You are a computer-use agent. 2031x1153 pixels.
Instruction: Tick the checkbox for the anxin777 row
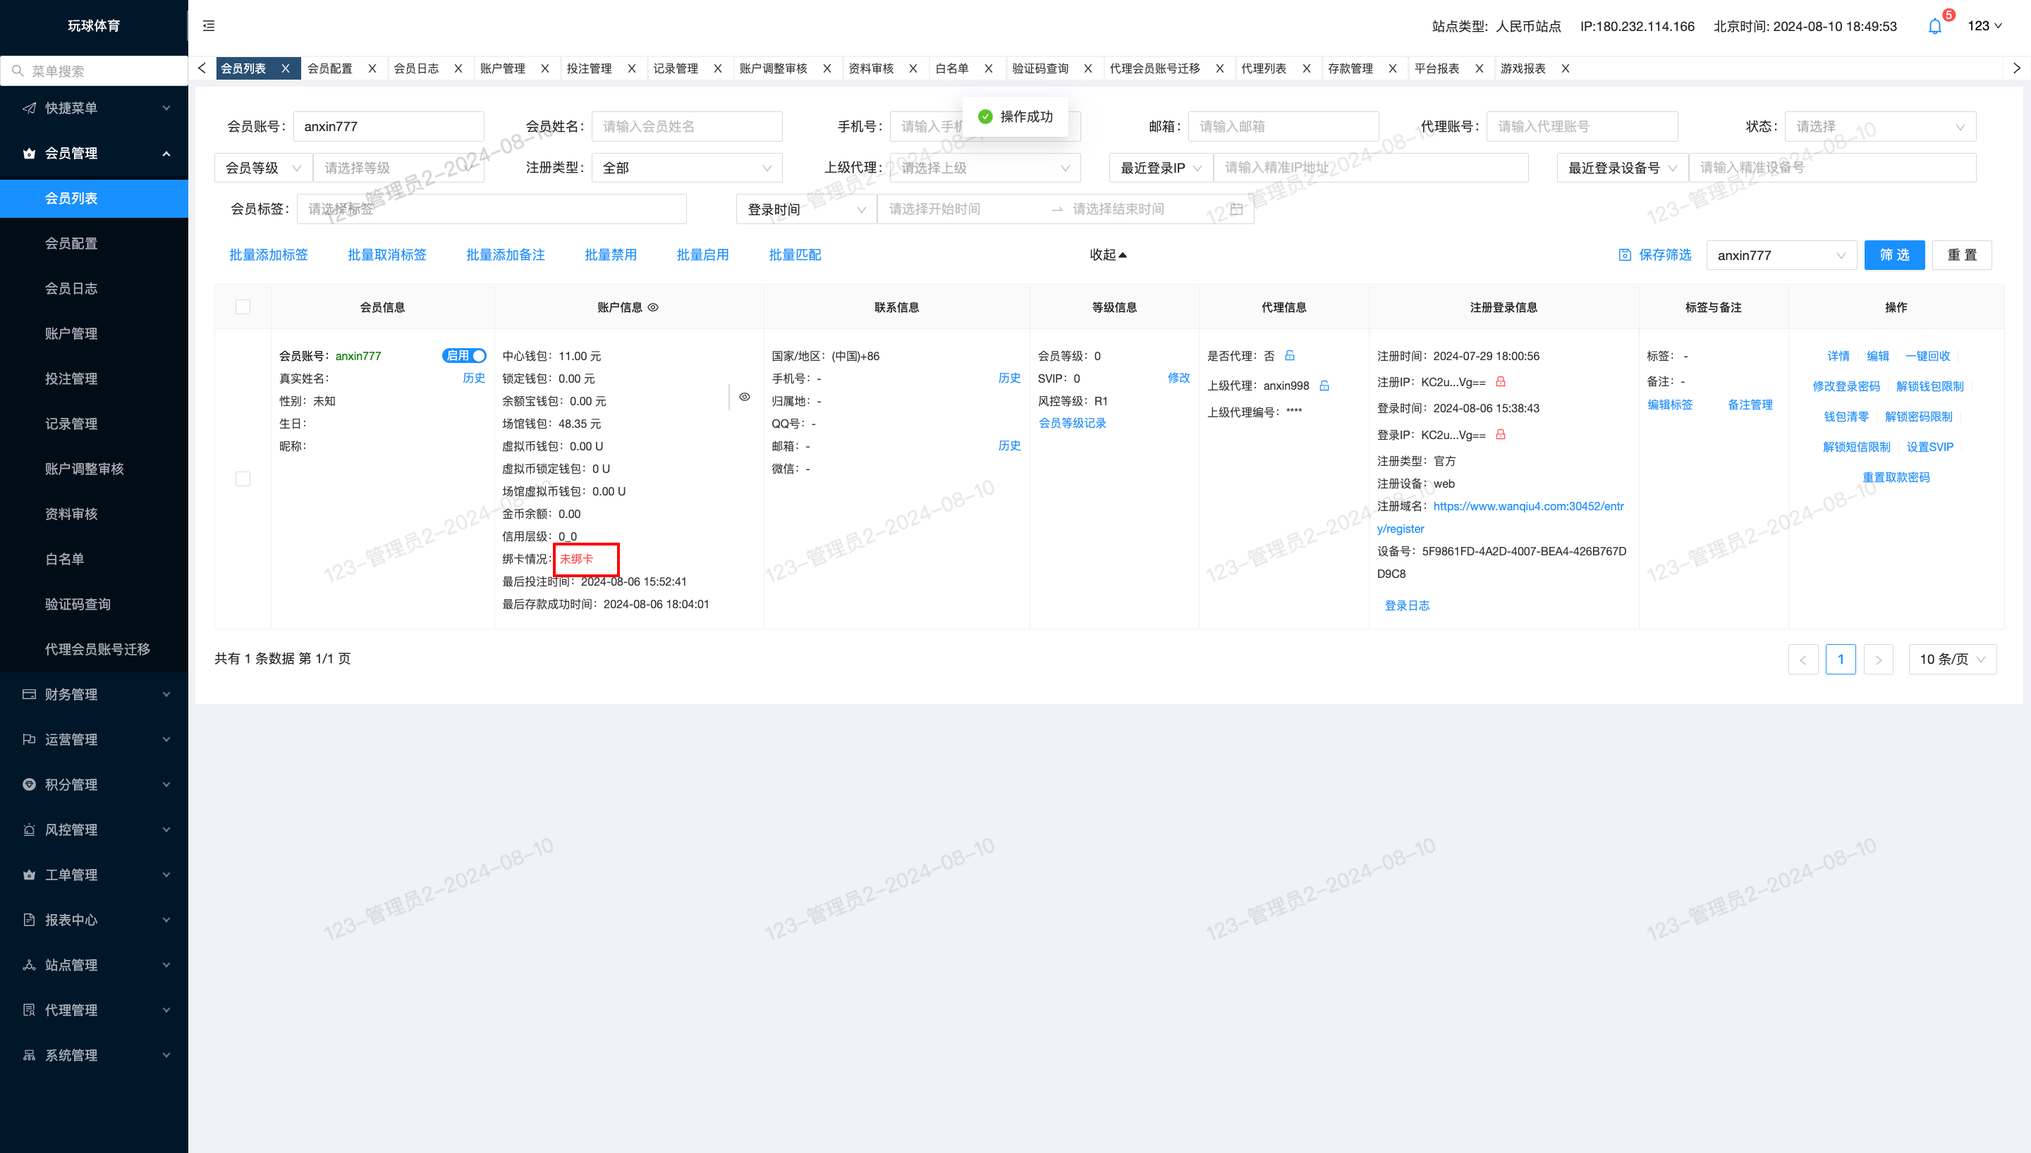tap(243, 479)
